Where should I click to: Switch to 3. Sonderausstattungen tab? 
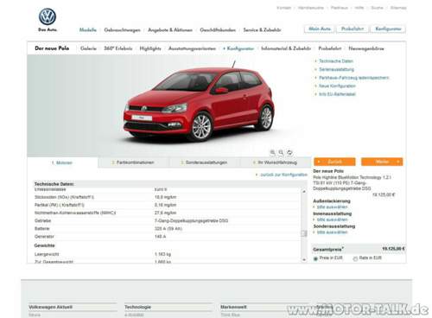204,162
